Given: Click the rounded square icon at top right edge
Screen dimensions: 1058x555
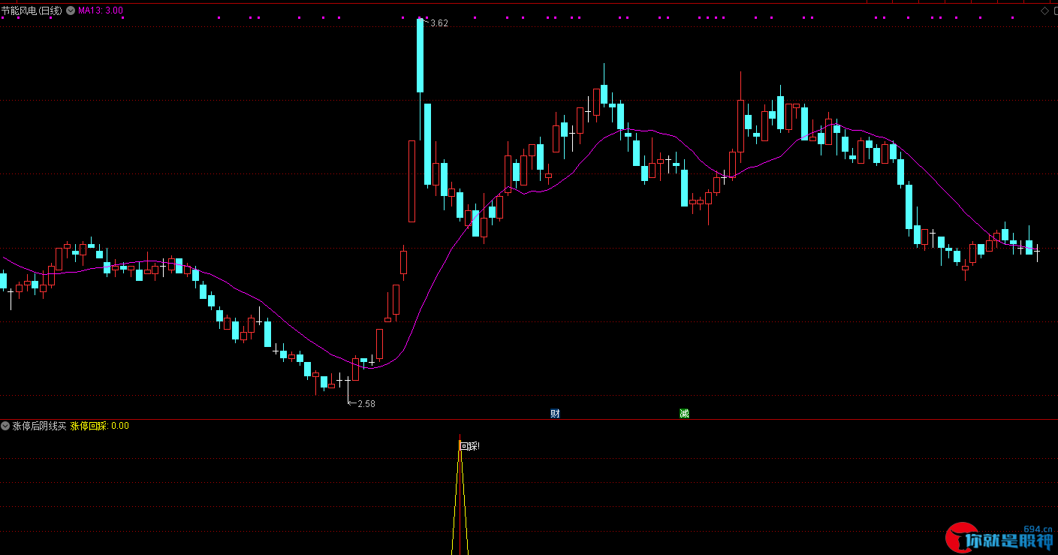Looking at the screenshot, I should point(1054,11).
